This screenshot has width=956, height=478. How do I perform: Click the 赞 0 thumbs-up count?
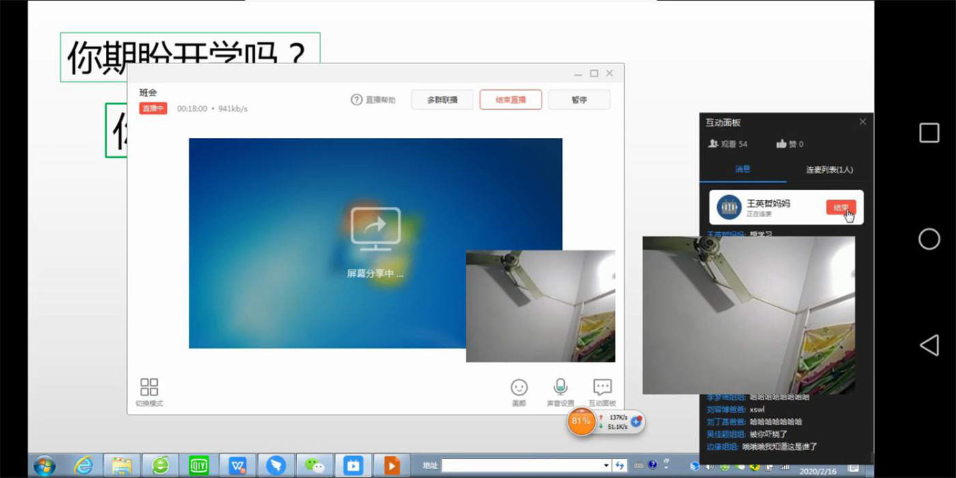pos(790,144)
